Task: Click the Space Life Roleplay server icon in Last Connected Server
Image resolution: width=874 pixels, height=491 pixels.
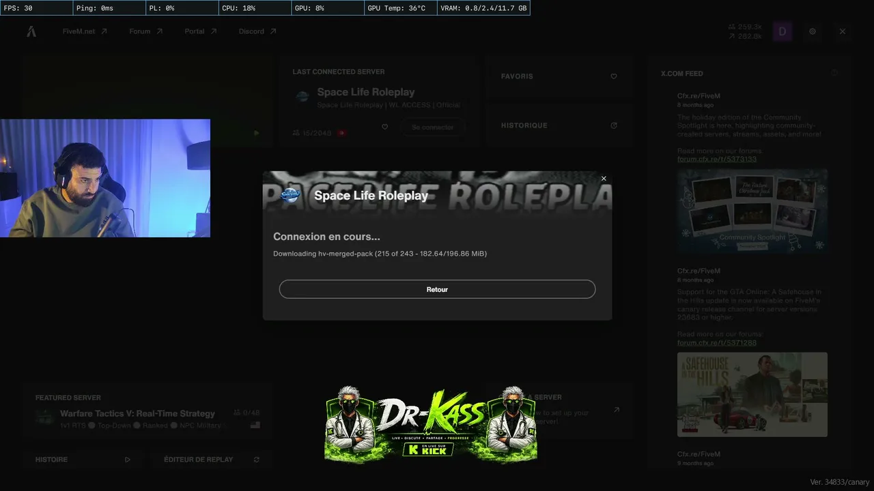Action: [x=302, y=97]
